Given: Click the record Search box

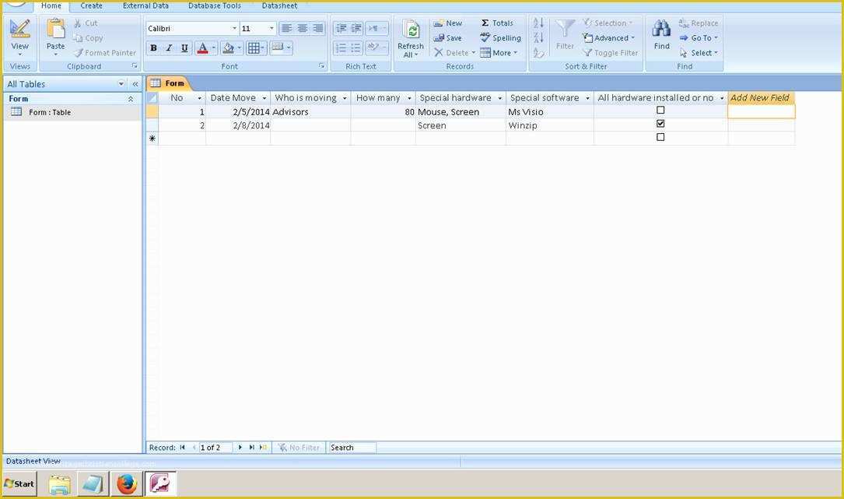Looking at the screenshot, I should (352, 448).
